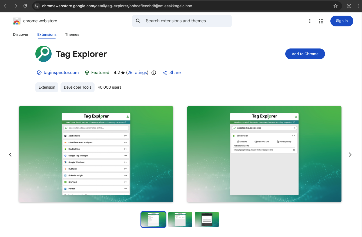Click the Tag Explorer extension logo
362x237 pixels.
(x=43, y=54)
